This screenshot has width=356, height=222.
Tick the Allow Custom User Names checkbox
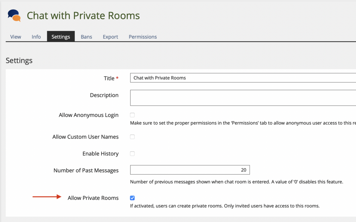click(132, 137)
